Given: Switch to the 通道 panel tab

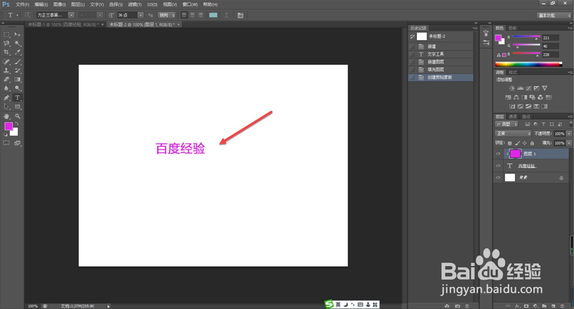Looking at the screenshot, I should (x=513, y=117).
